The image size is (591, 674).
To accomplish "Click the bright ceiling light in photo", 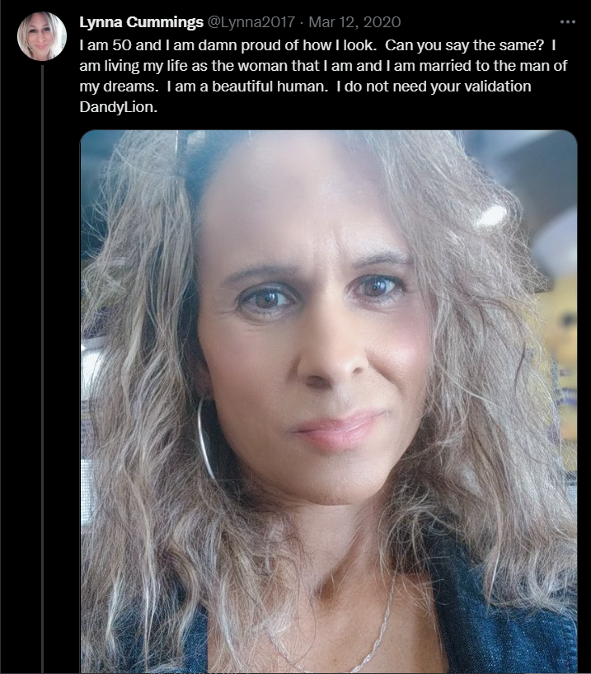I will (491, 215).
